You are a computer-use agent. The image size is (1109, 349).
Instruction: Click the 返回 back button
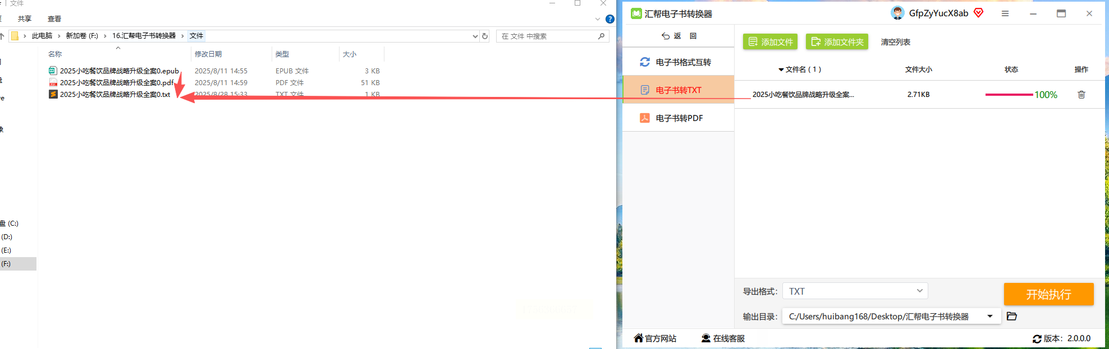[679, 36]
